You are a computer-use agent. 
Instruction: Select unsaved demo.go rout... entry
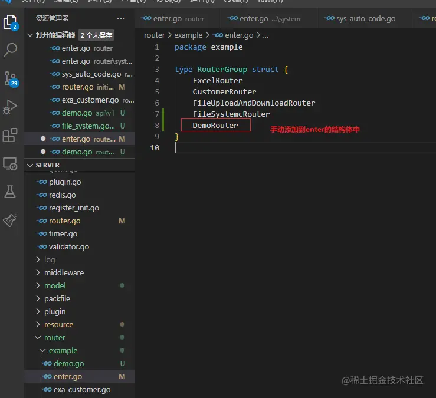79,152
